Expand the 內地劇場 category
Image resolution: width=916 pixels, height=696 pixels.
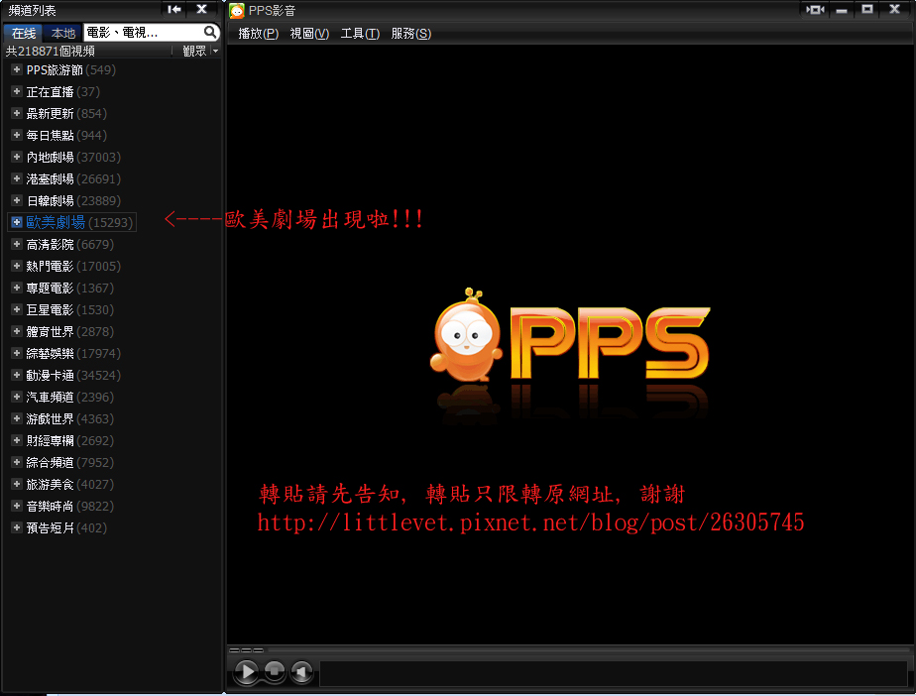(16, 158)
